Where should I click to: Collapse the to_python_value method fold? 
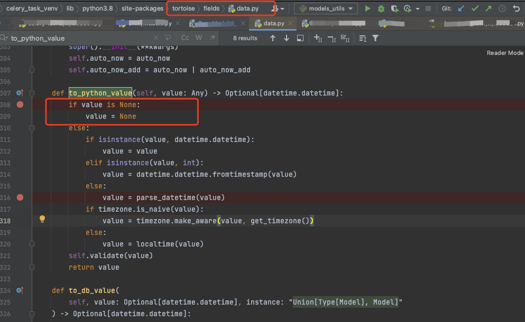click(32, 93)
